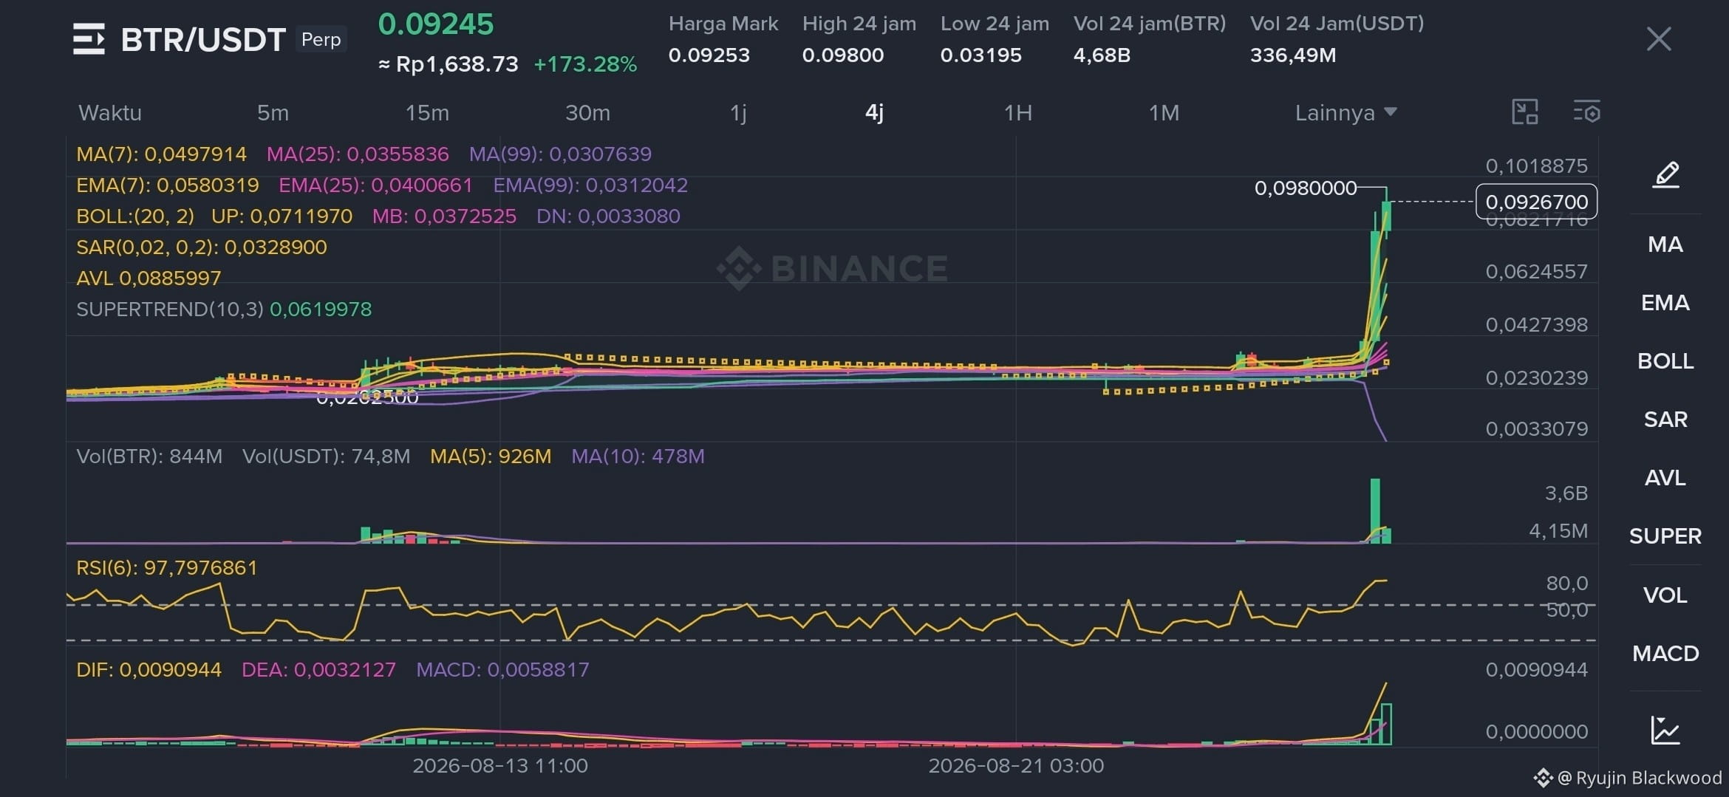Toggle the SAR indicator overlay

pos(1665,420)
